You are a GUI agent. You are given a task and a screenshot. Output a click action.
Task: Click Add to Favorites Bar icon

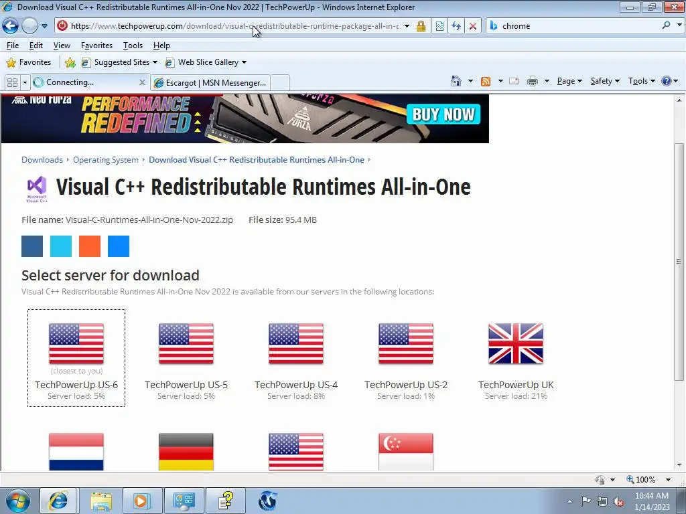click(x=70, y=62)
